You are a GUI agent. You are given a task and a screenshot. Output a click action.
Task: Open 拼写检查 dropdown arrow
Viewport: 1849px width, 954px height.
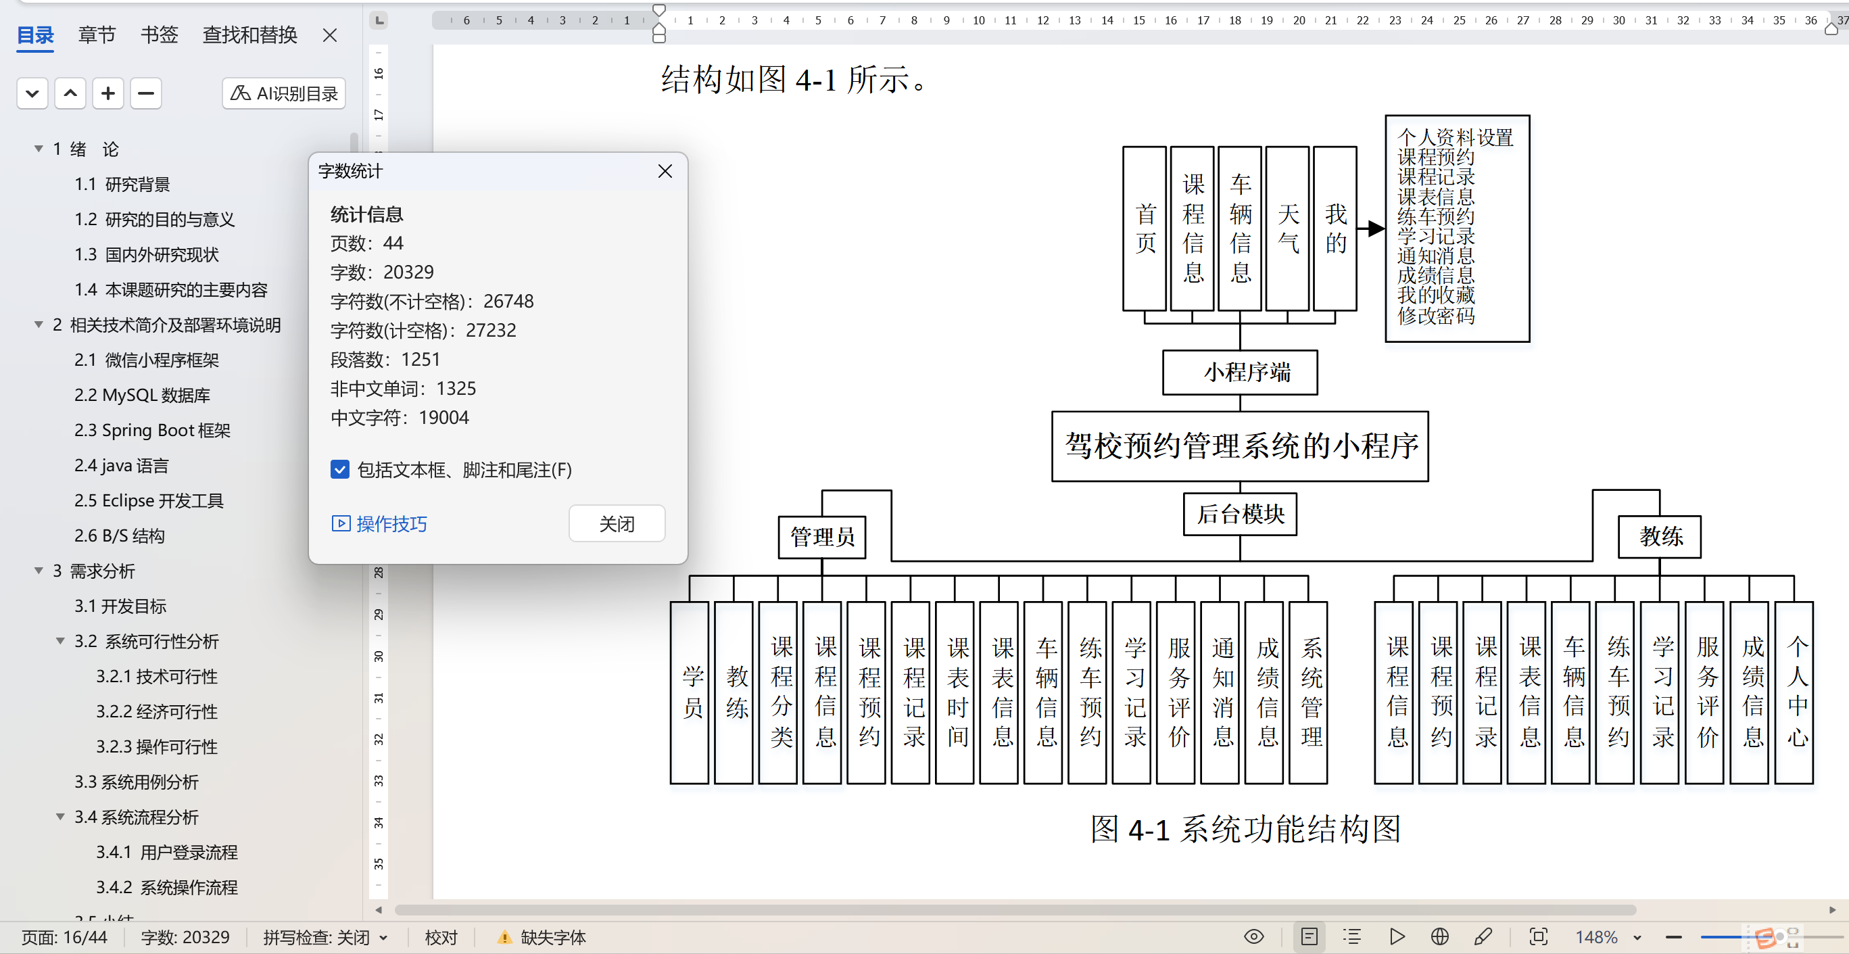point(383,937)
